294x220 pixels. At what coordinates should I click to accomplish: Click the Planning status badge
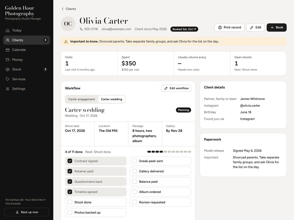click(183, 110)
